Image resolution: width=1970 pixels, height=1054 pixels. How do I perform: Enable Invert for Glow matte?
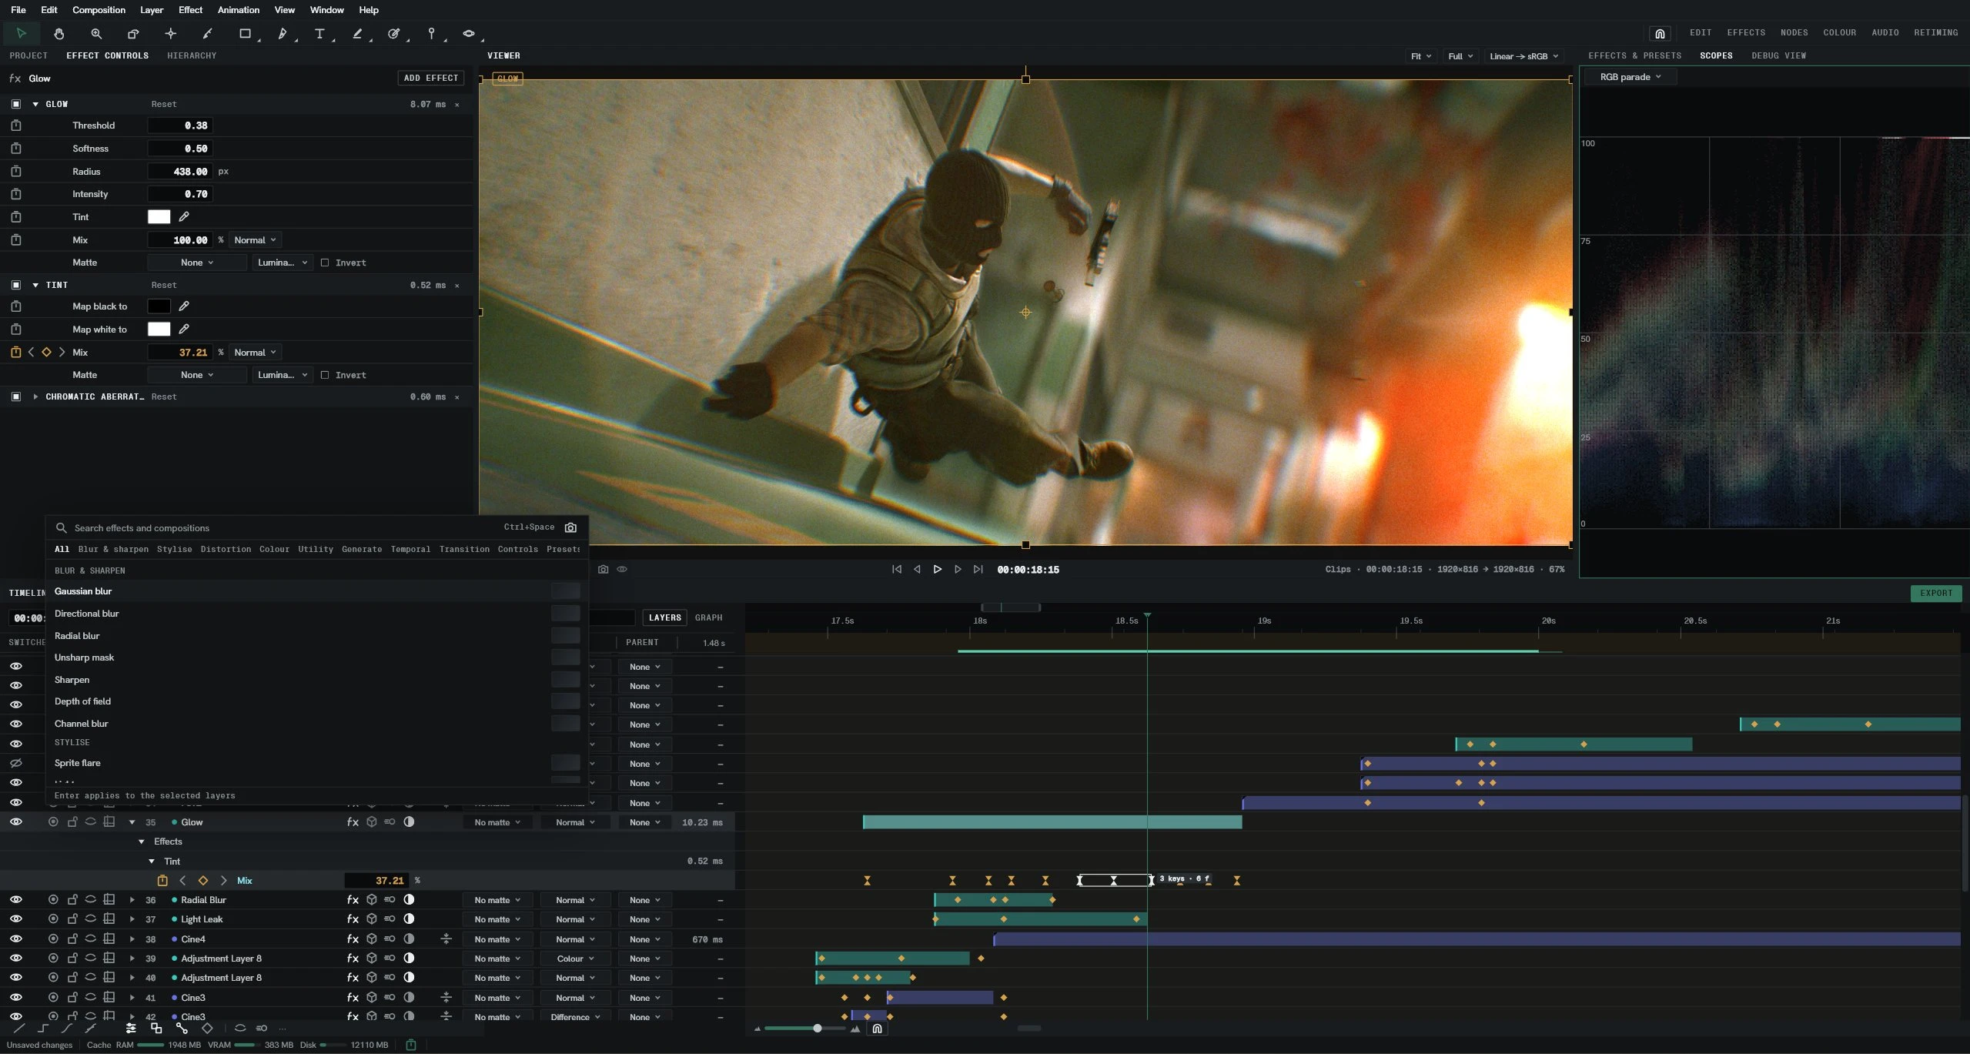(x=325, y=263)
